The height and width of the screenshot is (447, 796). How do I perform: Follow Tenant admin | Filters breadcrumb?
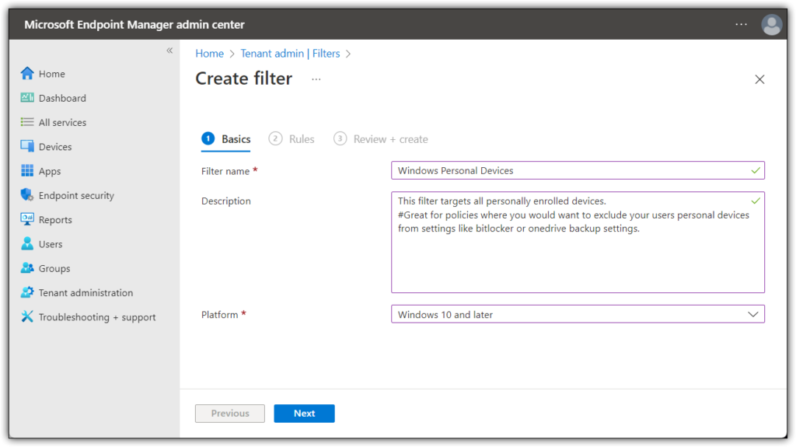291,54
